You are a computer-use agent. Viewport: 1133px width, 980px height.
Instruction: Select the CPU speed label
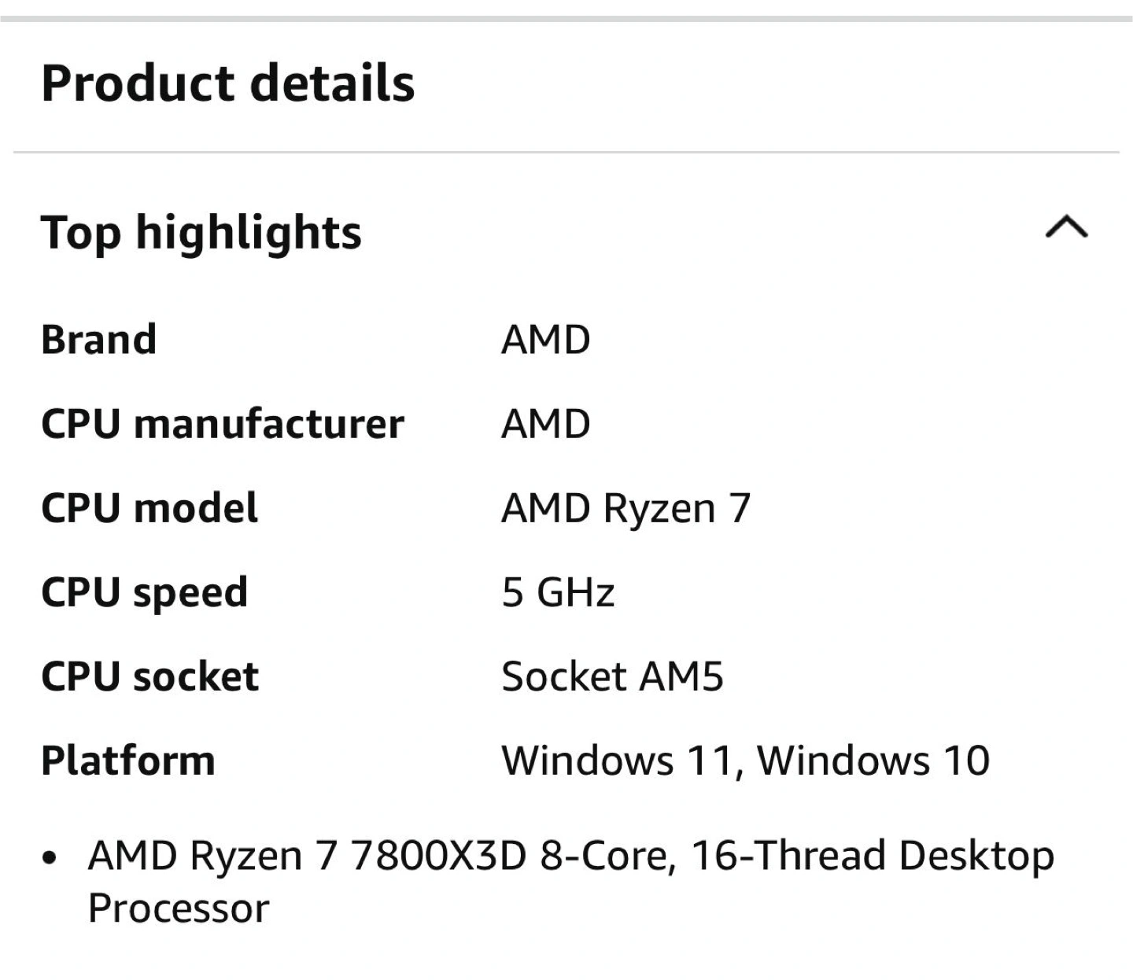pos(145,592)
